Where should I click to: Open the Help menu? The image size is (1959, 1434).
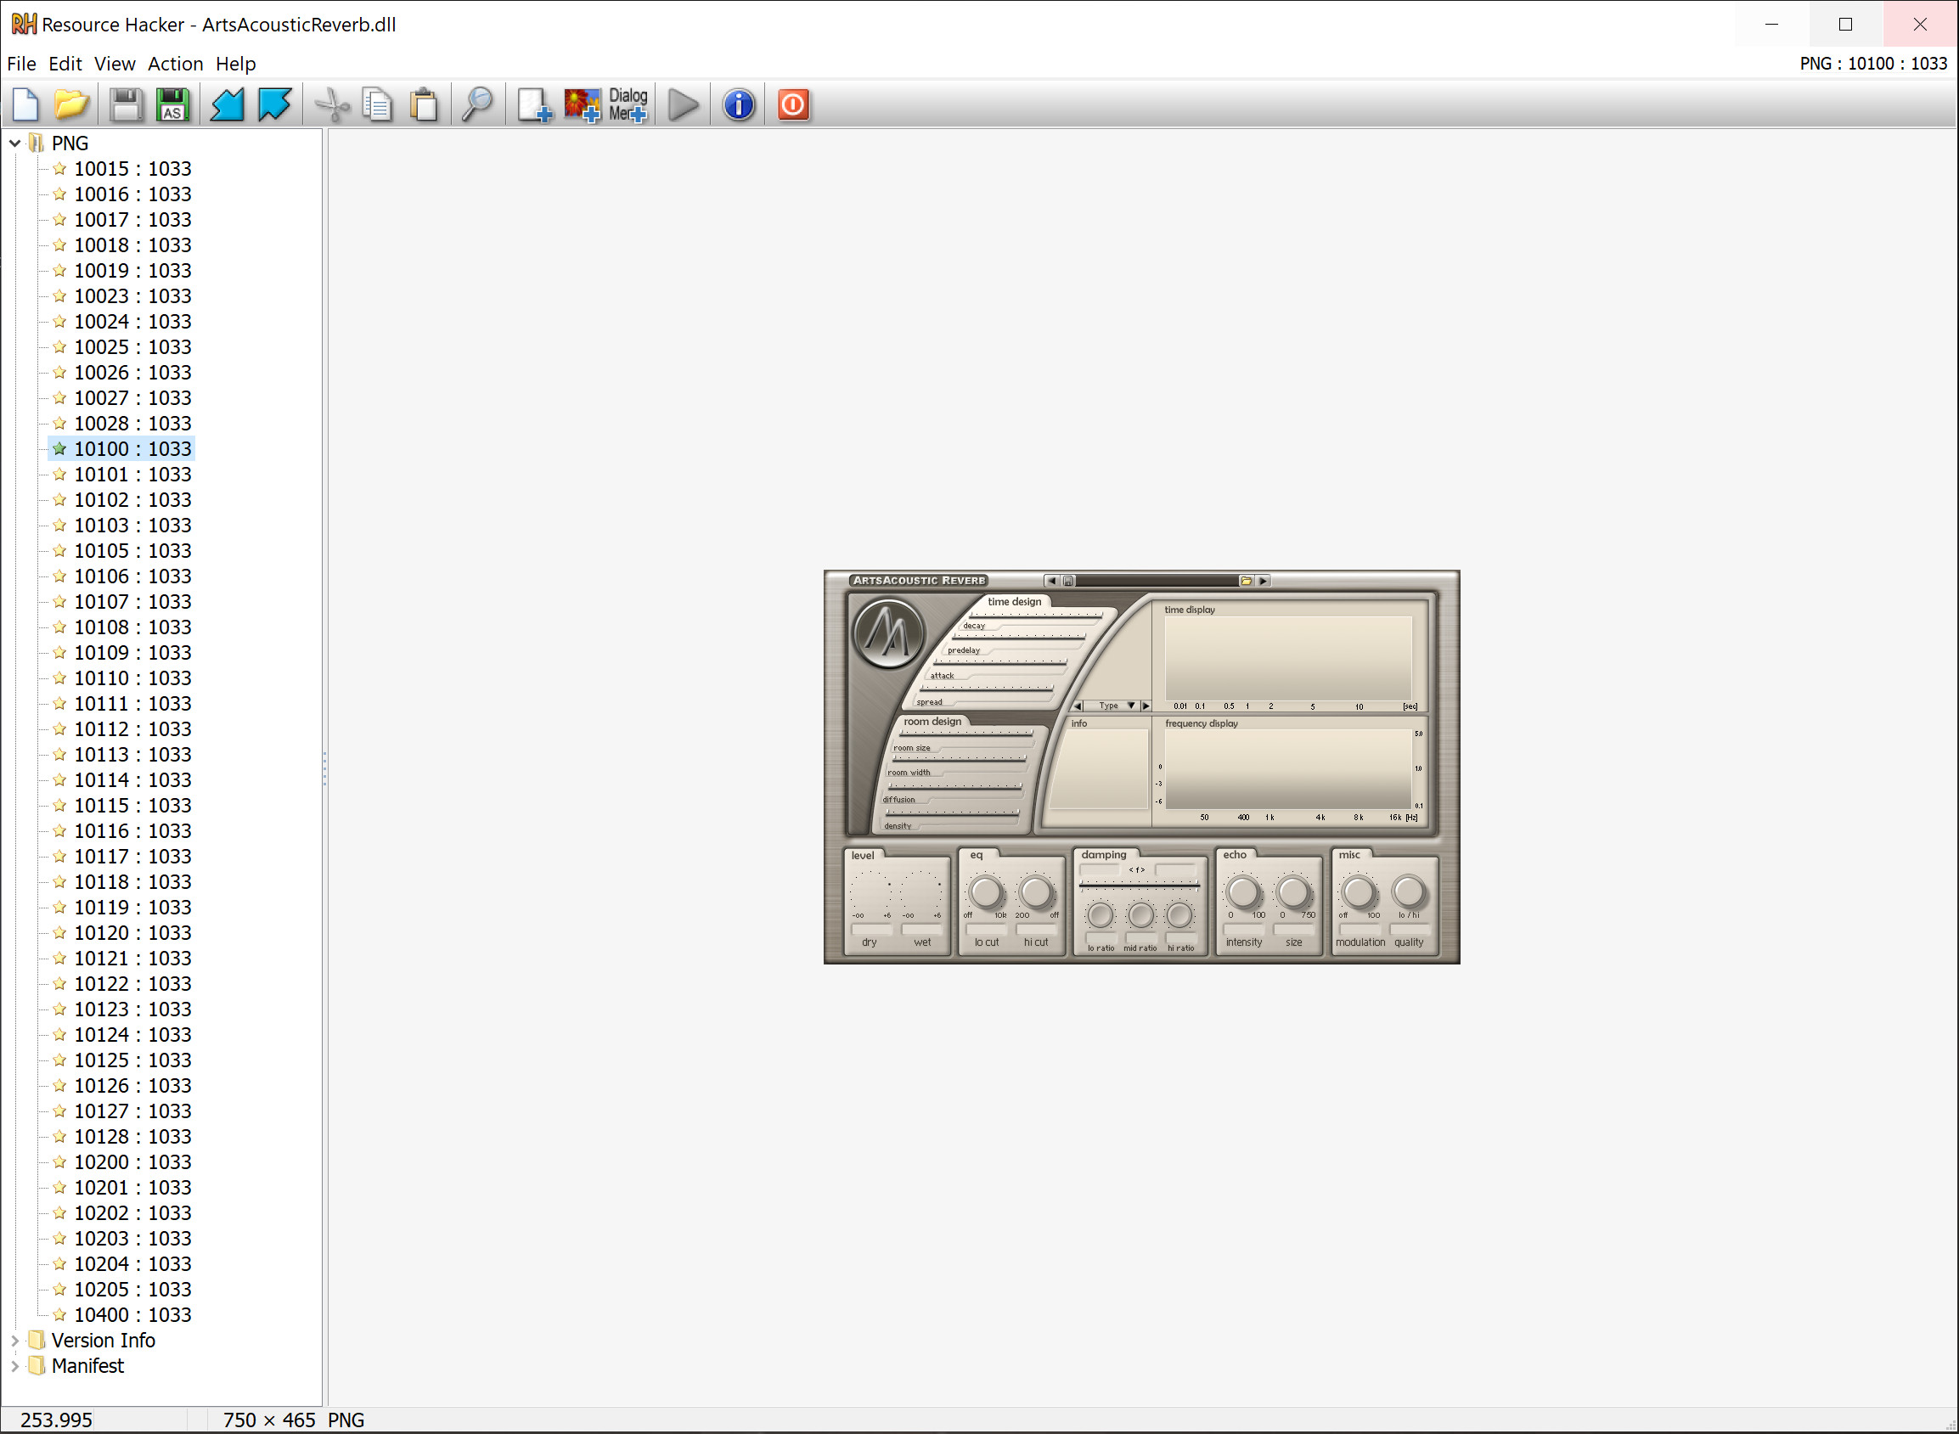[x=236, y=64]
